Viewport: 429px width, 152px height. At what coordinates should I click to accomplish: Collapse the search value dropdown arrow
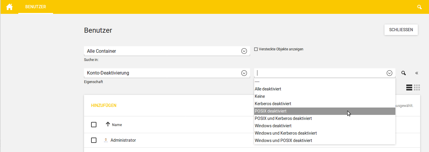pyautogui.click(x=389, y=73)
